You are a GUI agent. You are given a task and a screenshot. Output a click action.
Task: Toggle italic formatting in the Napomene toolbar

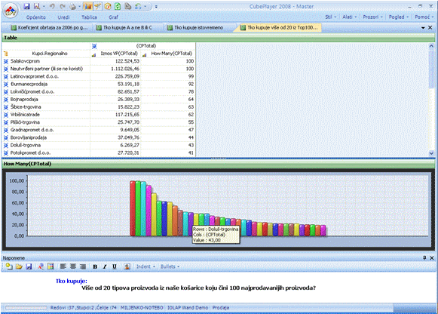click(105, 266)
